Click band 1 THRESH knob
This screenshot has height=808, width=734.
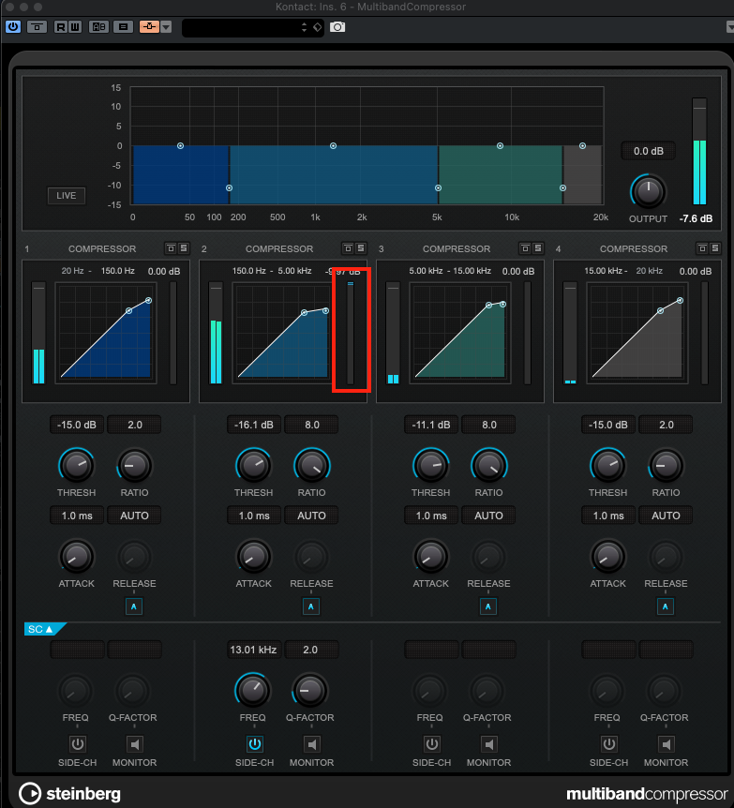click(76, 465)
